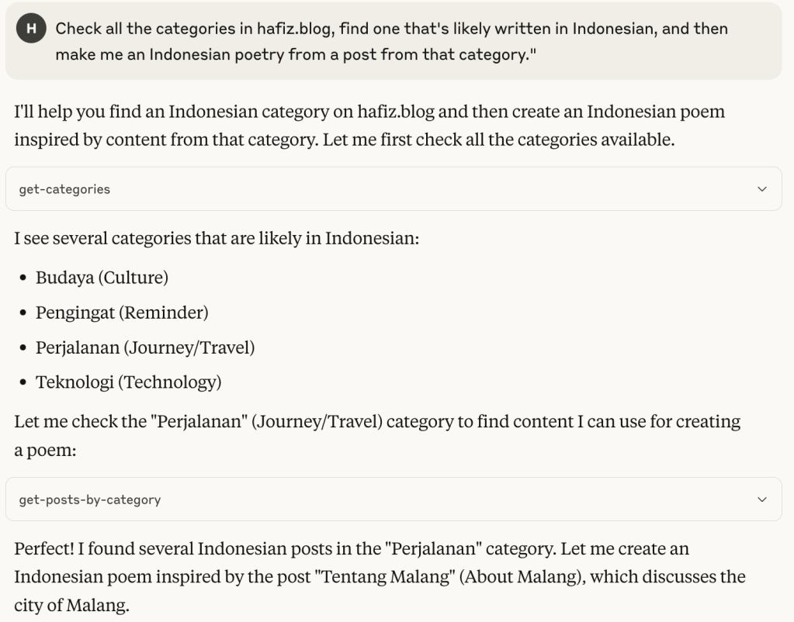Screen dimensions: 794x622
Task: Click the get-categories tool call label
Action: (64, 189)
